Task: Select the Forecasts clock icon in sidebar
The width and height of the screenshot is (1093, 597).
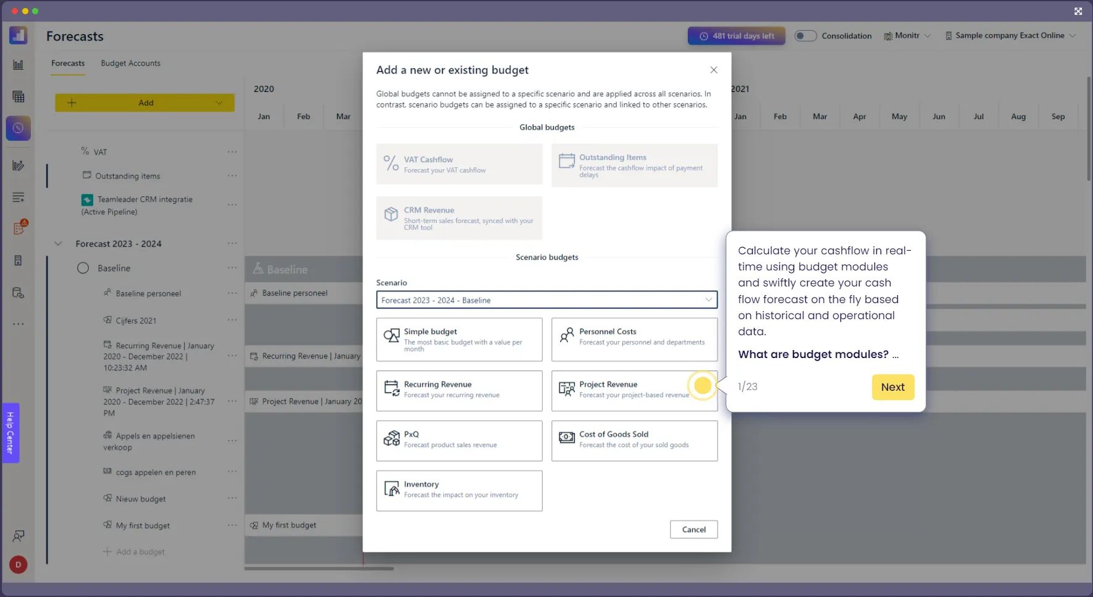Action: pos(18,128)
